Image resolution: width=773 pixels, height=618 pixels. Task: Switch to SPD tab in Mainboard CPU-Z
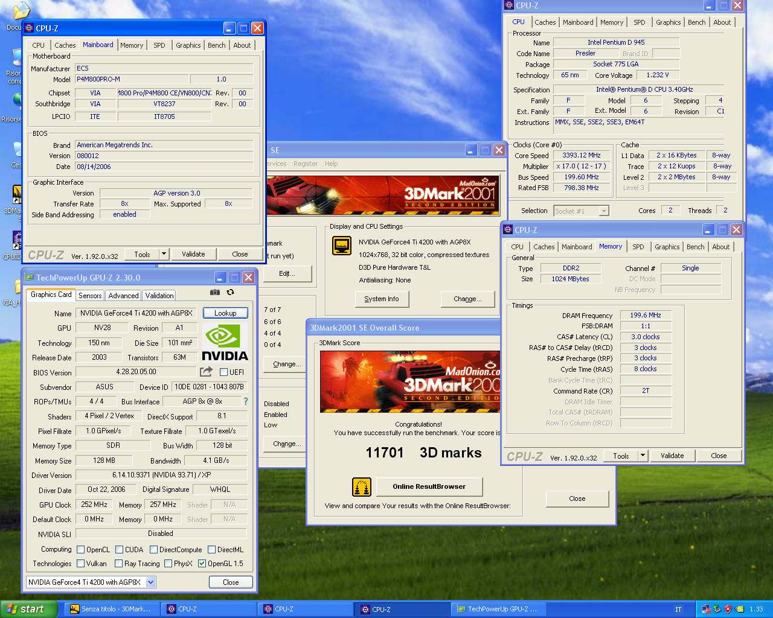(159, 45)
